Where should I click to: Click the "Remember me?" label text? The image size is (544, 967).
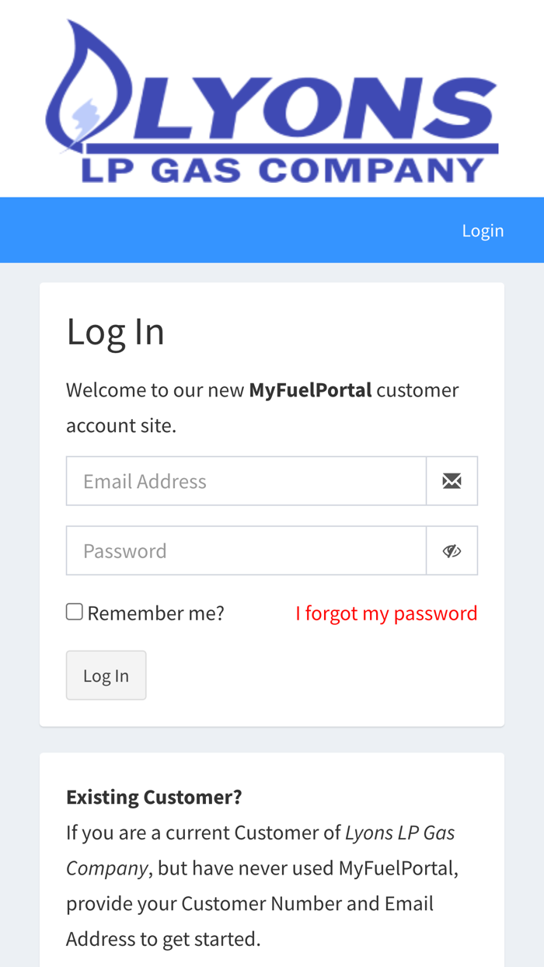click(x=155, y=613)
